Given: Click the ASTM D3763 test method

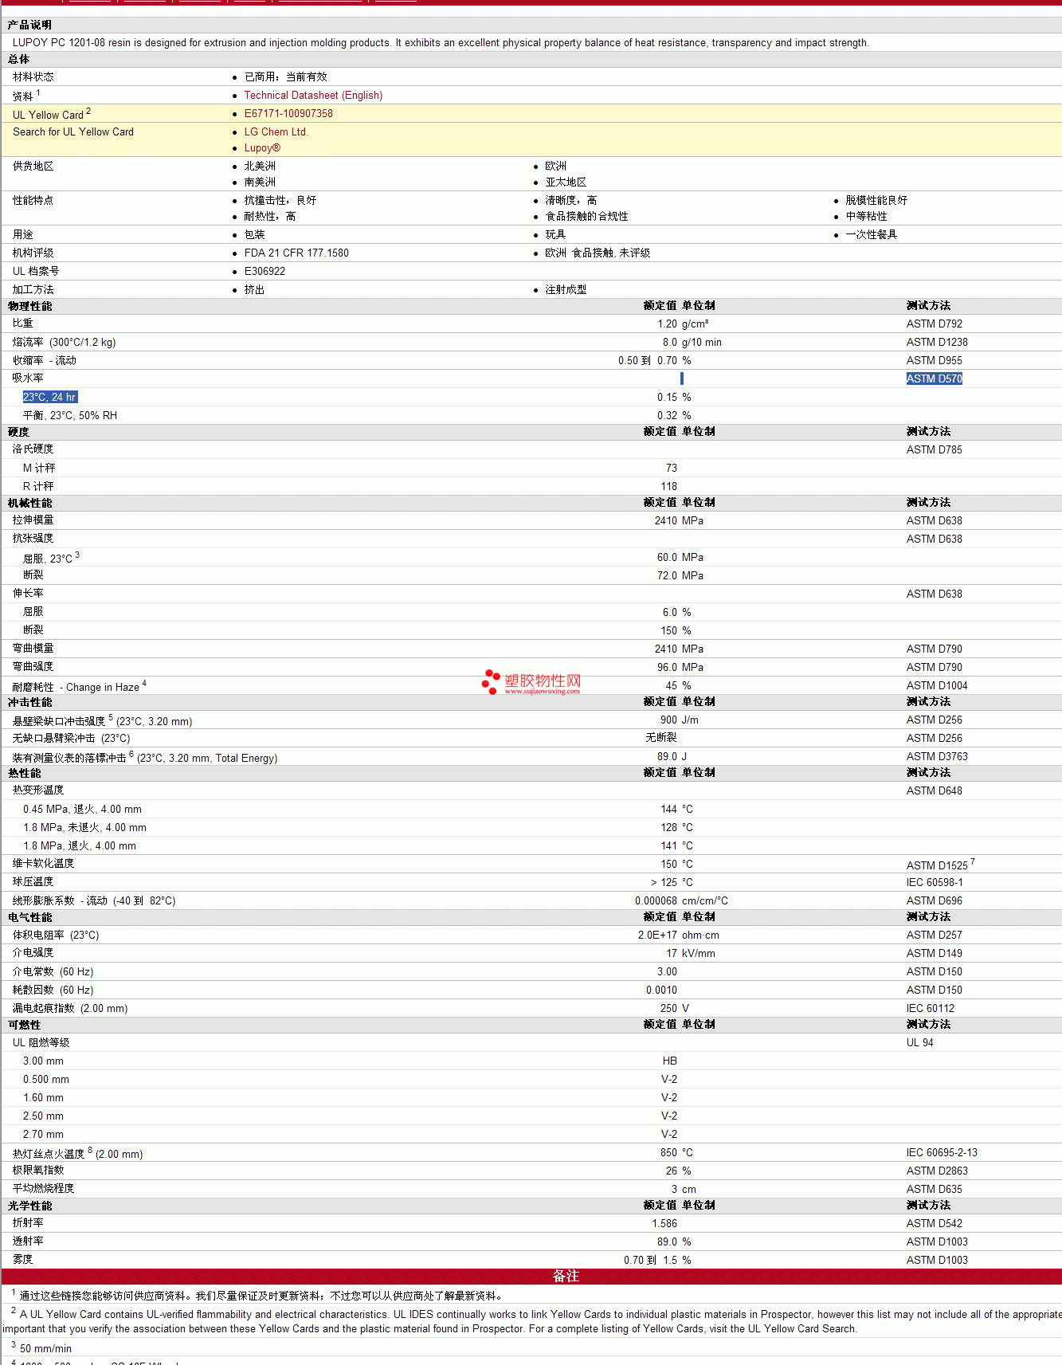Looking at the screenshot, I should (937, 756).
